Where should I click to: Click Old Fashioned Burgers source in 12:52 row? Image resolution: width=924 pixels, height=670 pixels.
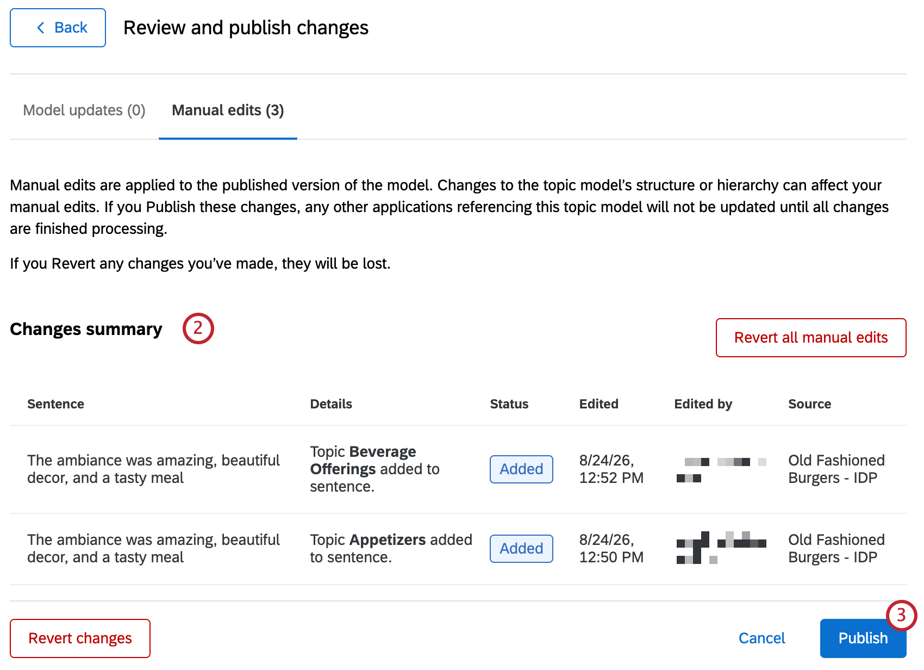coord(836,469)
